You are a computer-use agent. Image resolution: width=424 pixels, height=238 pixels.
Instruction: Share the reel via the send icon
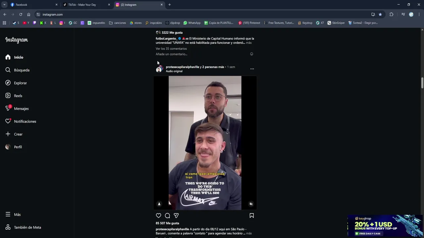click(176, 216)
